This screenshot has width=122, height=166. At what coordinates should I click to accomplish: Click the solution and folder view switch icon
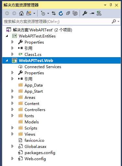coord(29,13)
